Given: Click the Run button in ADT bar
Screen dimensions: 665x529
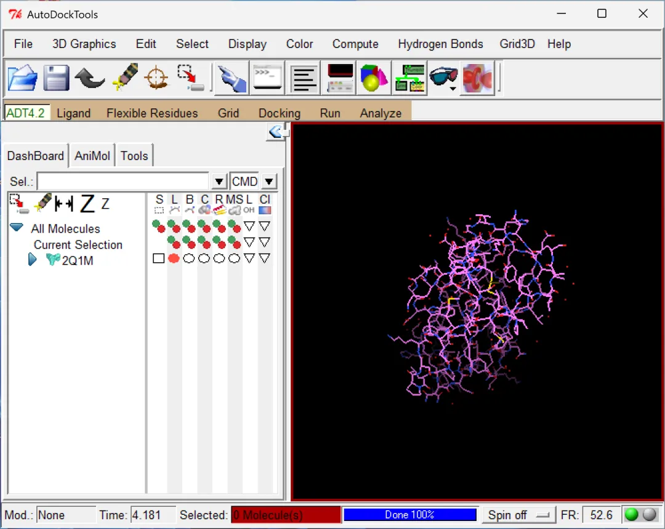Looking at the screenshot, I should coord(330,113).
